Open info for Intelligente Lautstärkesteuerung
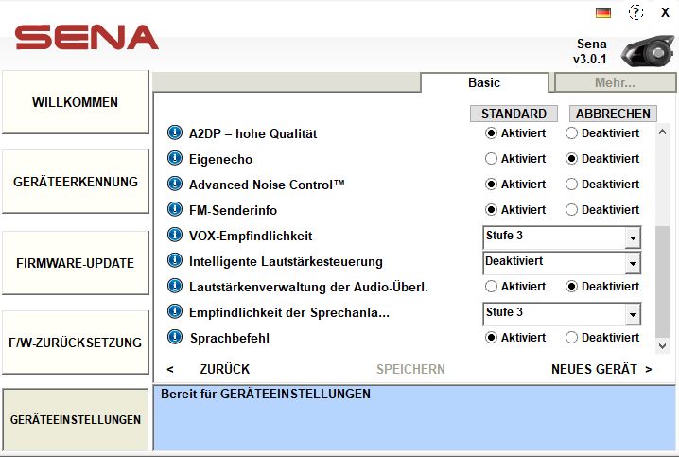Screen dimensions: 679x457 point(174,260)
